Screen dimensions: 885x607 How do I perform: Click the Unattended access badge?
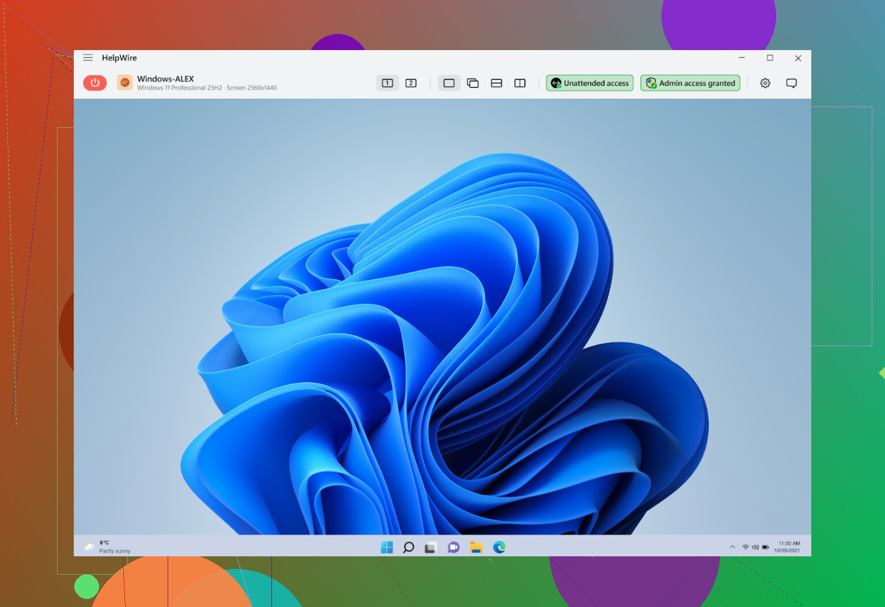(x=590, y=83)
